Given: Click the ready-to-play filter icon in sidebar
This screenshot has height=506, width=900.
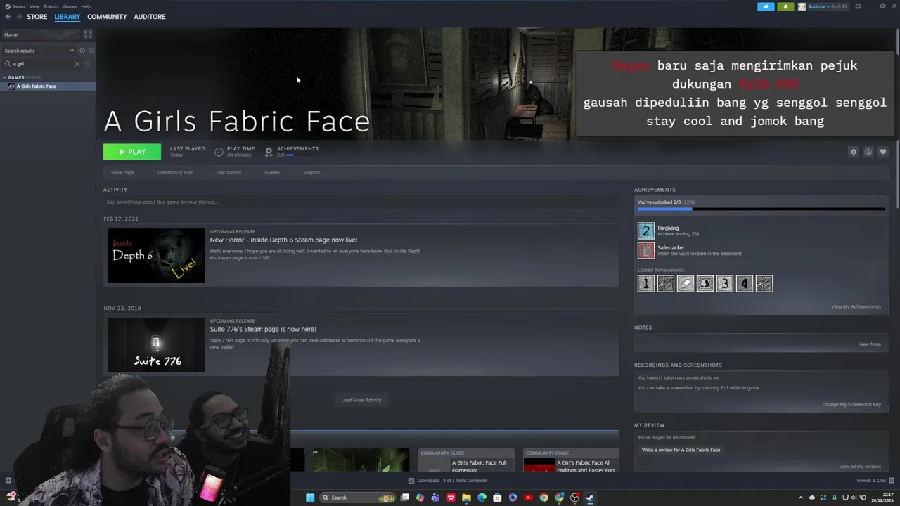Looking at the screenshot, I should 91,51.
